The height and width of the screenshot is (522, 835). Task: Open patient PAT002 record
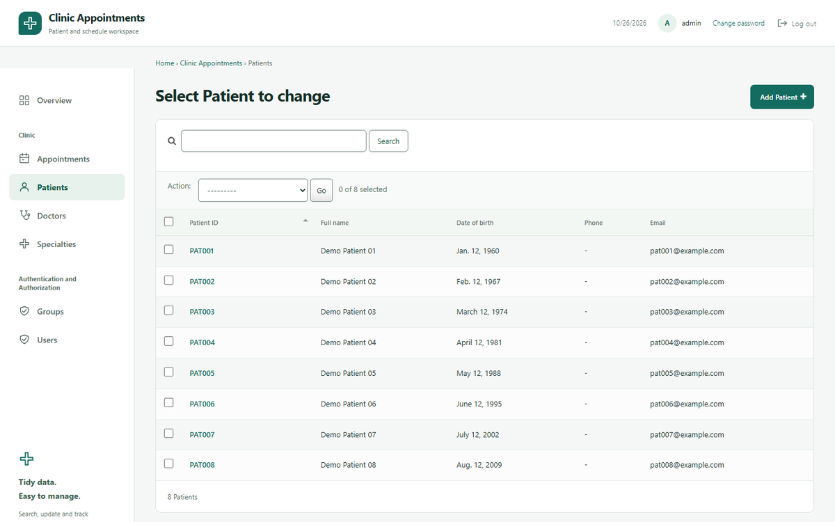pyautogui.click(x=202, y=281)
